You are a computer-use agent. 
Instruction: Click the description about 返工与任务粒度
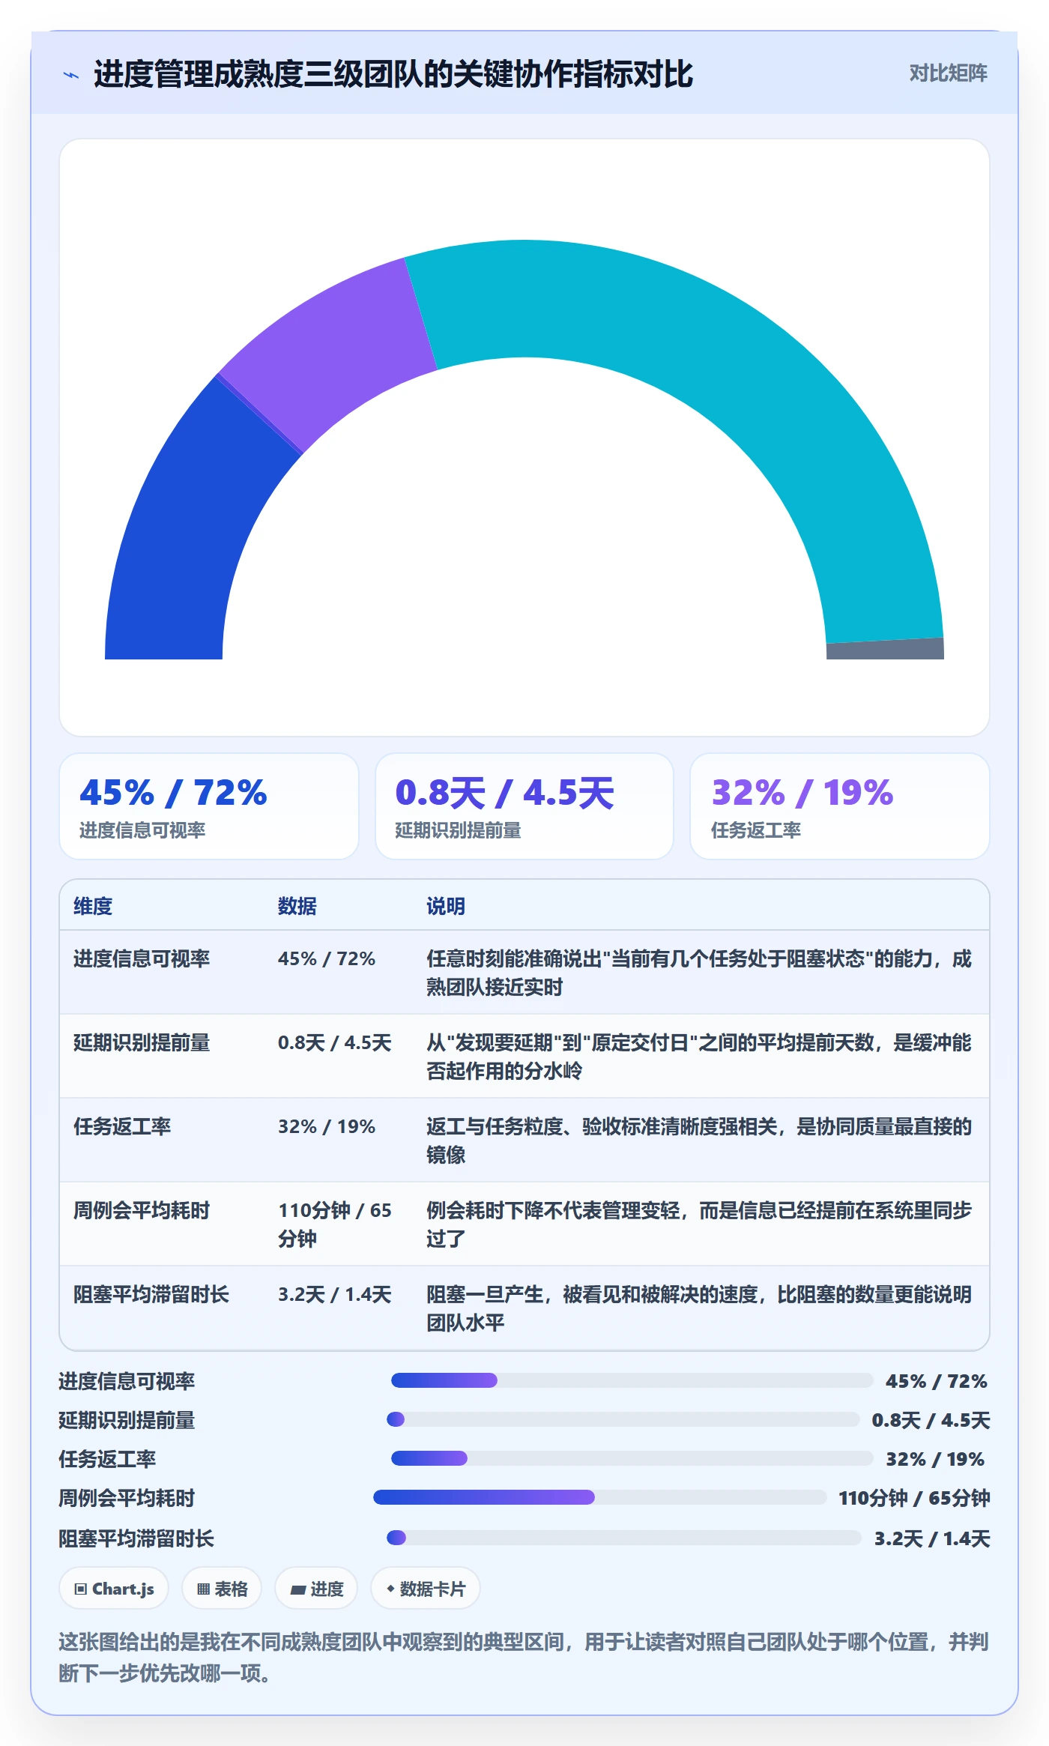click(x=699, y=1141)
